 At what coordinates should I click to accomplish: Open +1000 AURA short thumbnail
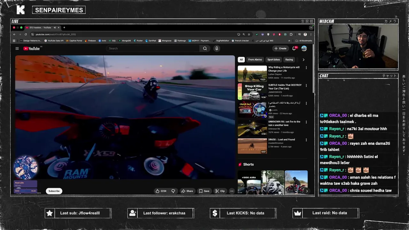(x=249, y=182)
